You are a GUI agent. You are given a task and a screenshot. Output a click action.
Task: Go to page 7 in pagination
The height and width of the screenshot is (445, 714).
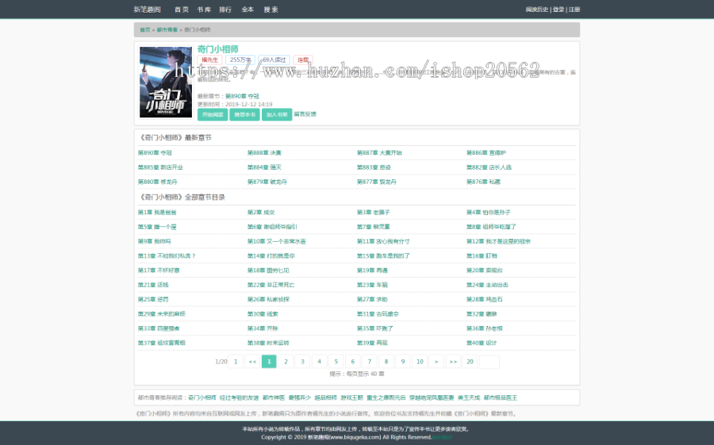370,362
